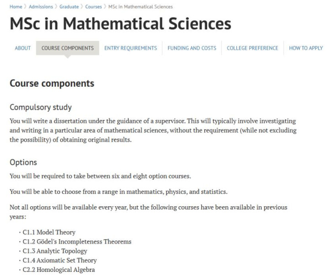Image resolution: width=330 pixels, height=275 pixels.
Task: Navigate to the Graduate breadcrumb link
Action: click(69, 7)
